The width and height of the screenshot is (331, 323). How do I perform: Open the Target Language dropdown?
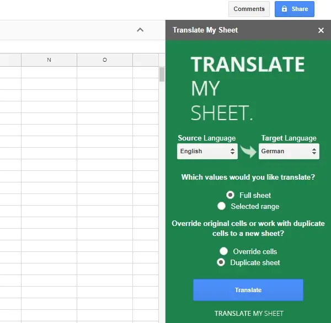(x=289, y=151)
